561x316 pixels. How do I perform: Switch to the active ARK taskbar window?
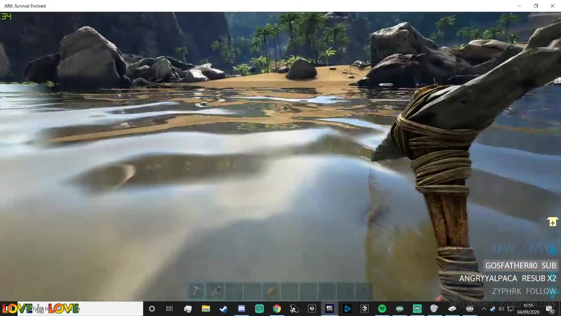[x=330, y=309]
